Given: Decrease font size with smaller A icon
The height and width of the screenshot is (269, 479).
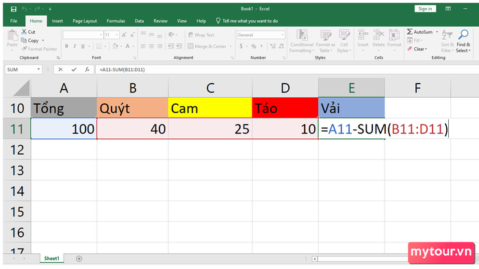Looking at the screenshot, I should [x=132, y=35].
